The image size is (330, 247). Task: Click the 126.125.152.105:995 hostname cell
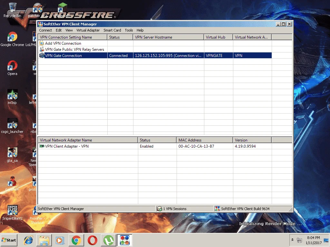(x=168, y=55)
